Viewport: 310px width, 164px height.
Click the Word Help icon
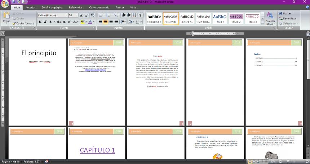coord(307,7)
